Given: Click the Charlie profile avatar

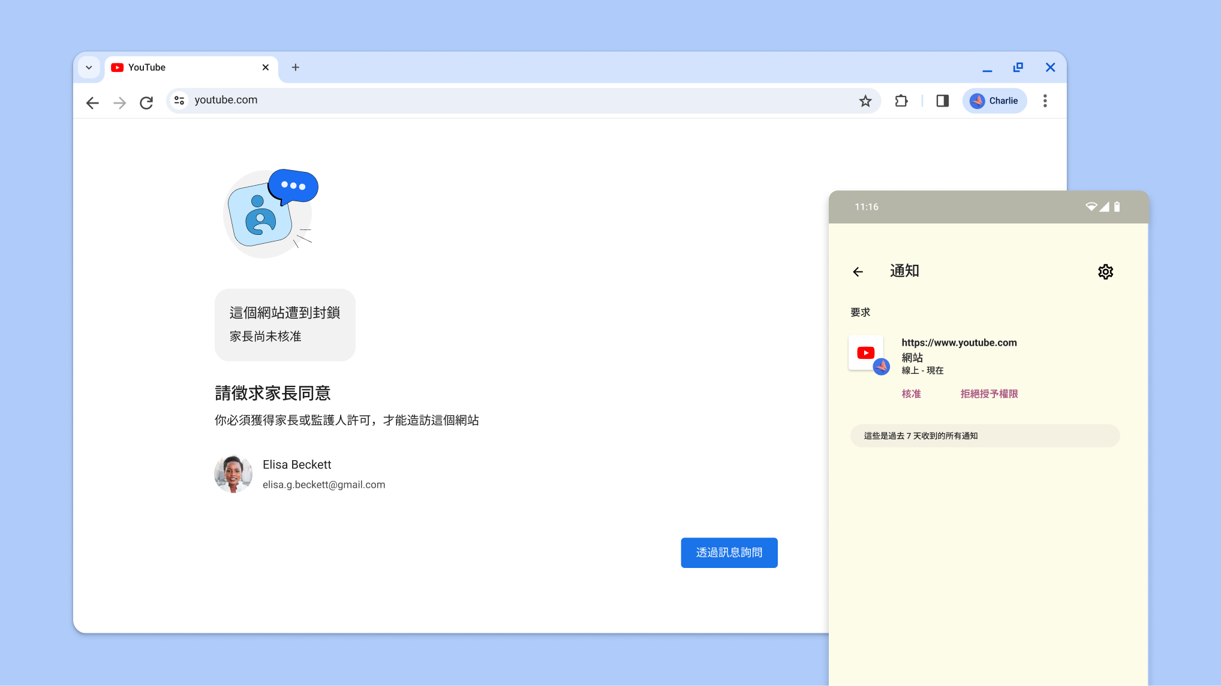Looking at the screenshot, I should (994, 101).
